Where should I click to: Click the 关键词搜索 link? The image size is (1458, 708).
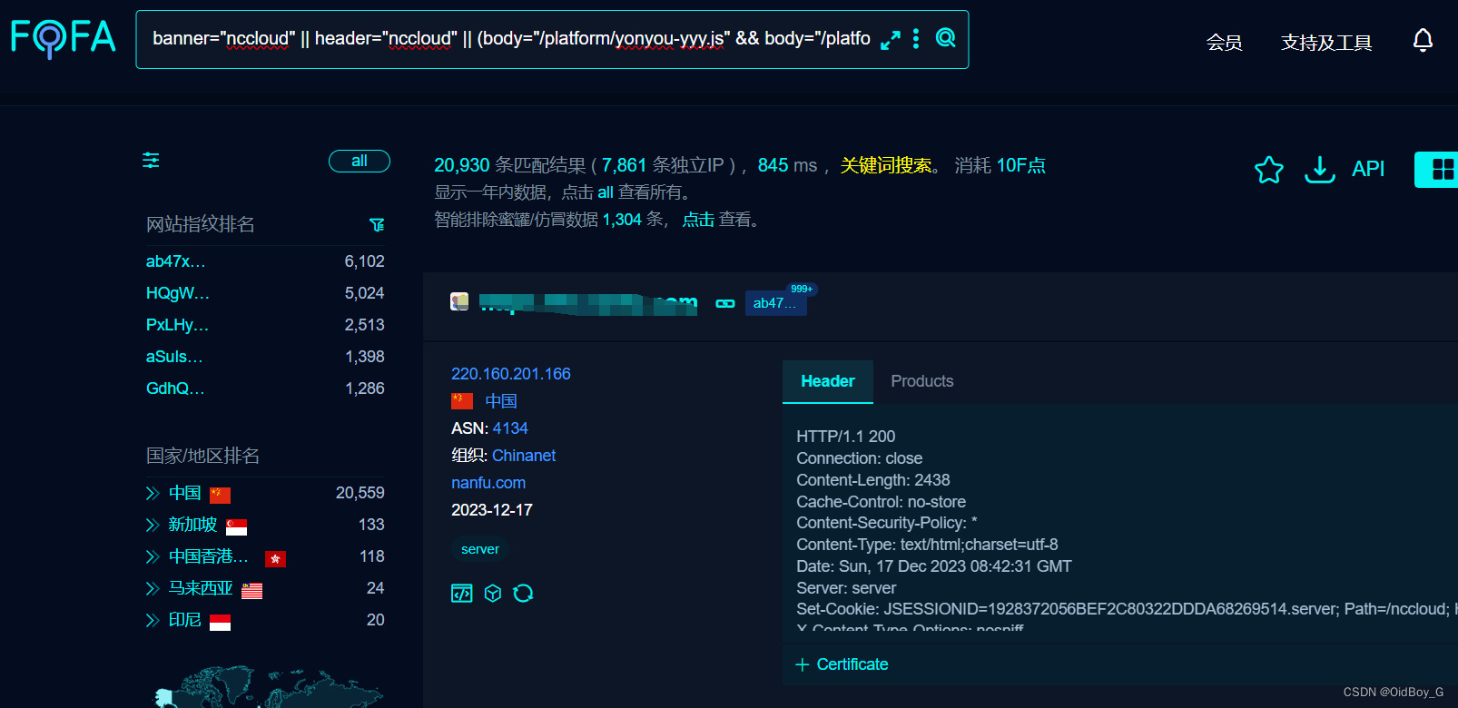(886, 165)
